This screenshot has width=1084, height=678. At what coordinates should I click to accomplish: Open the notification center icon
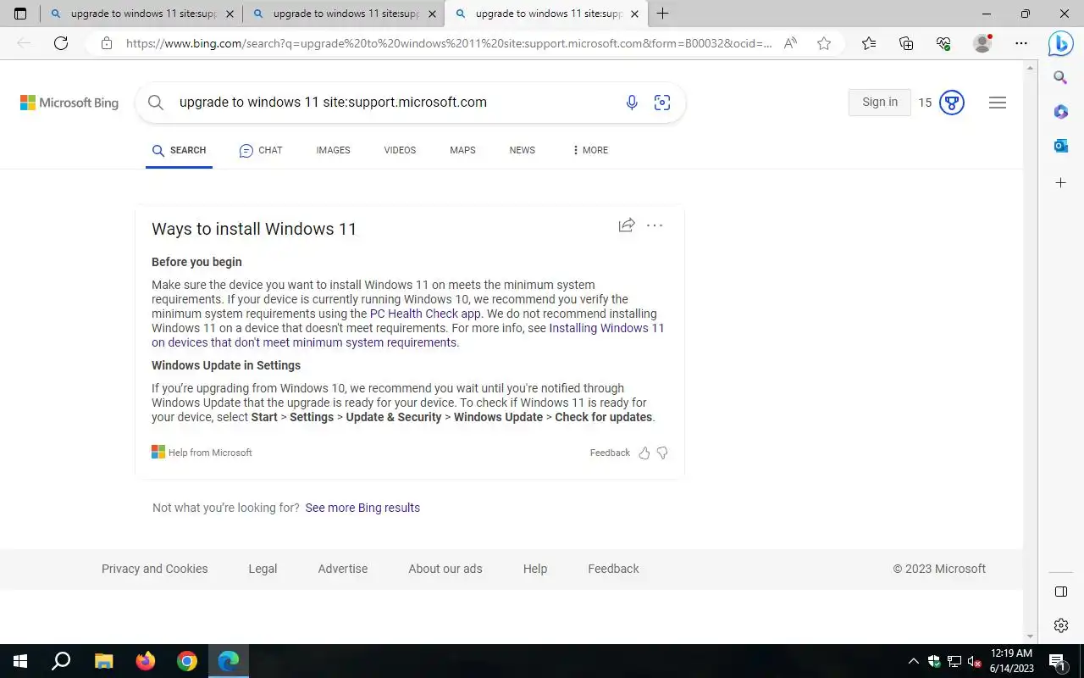pyautogui.click(x=1058, y=661)
